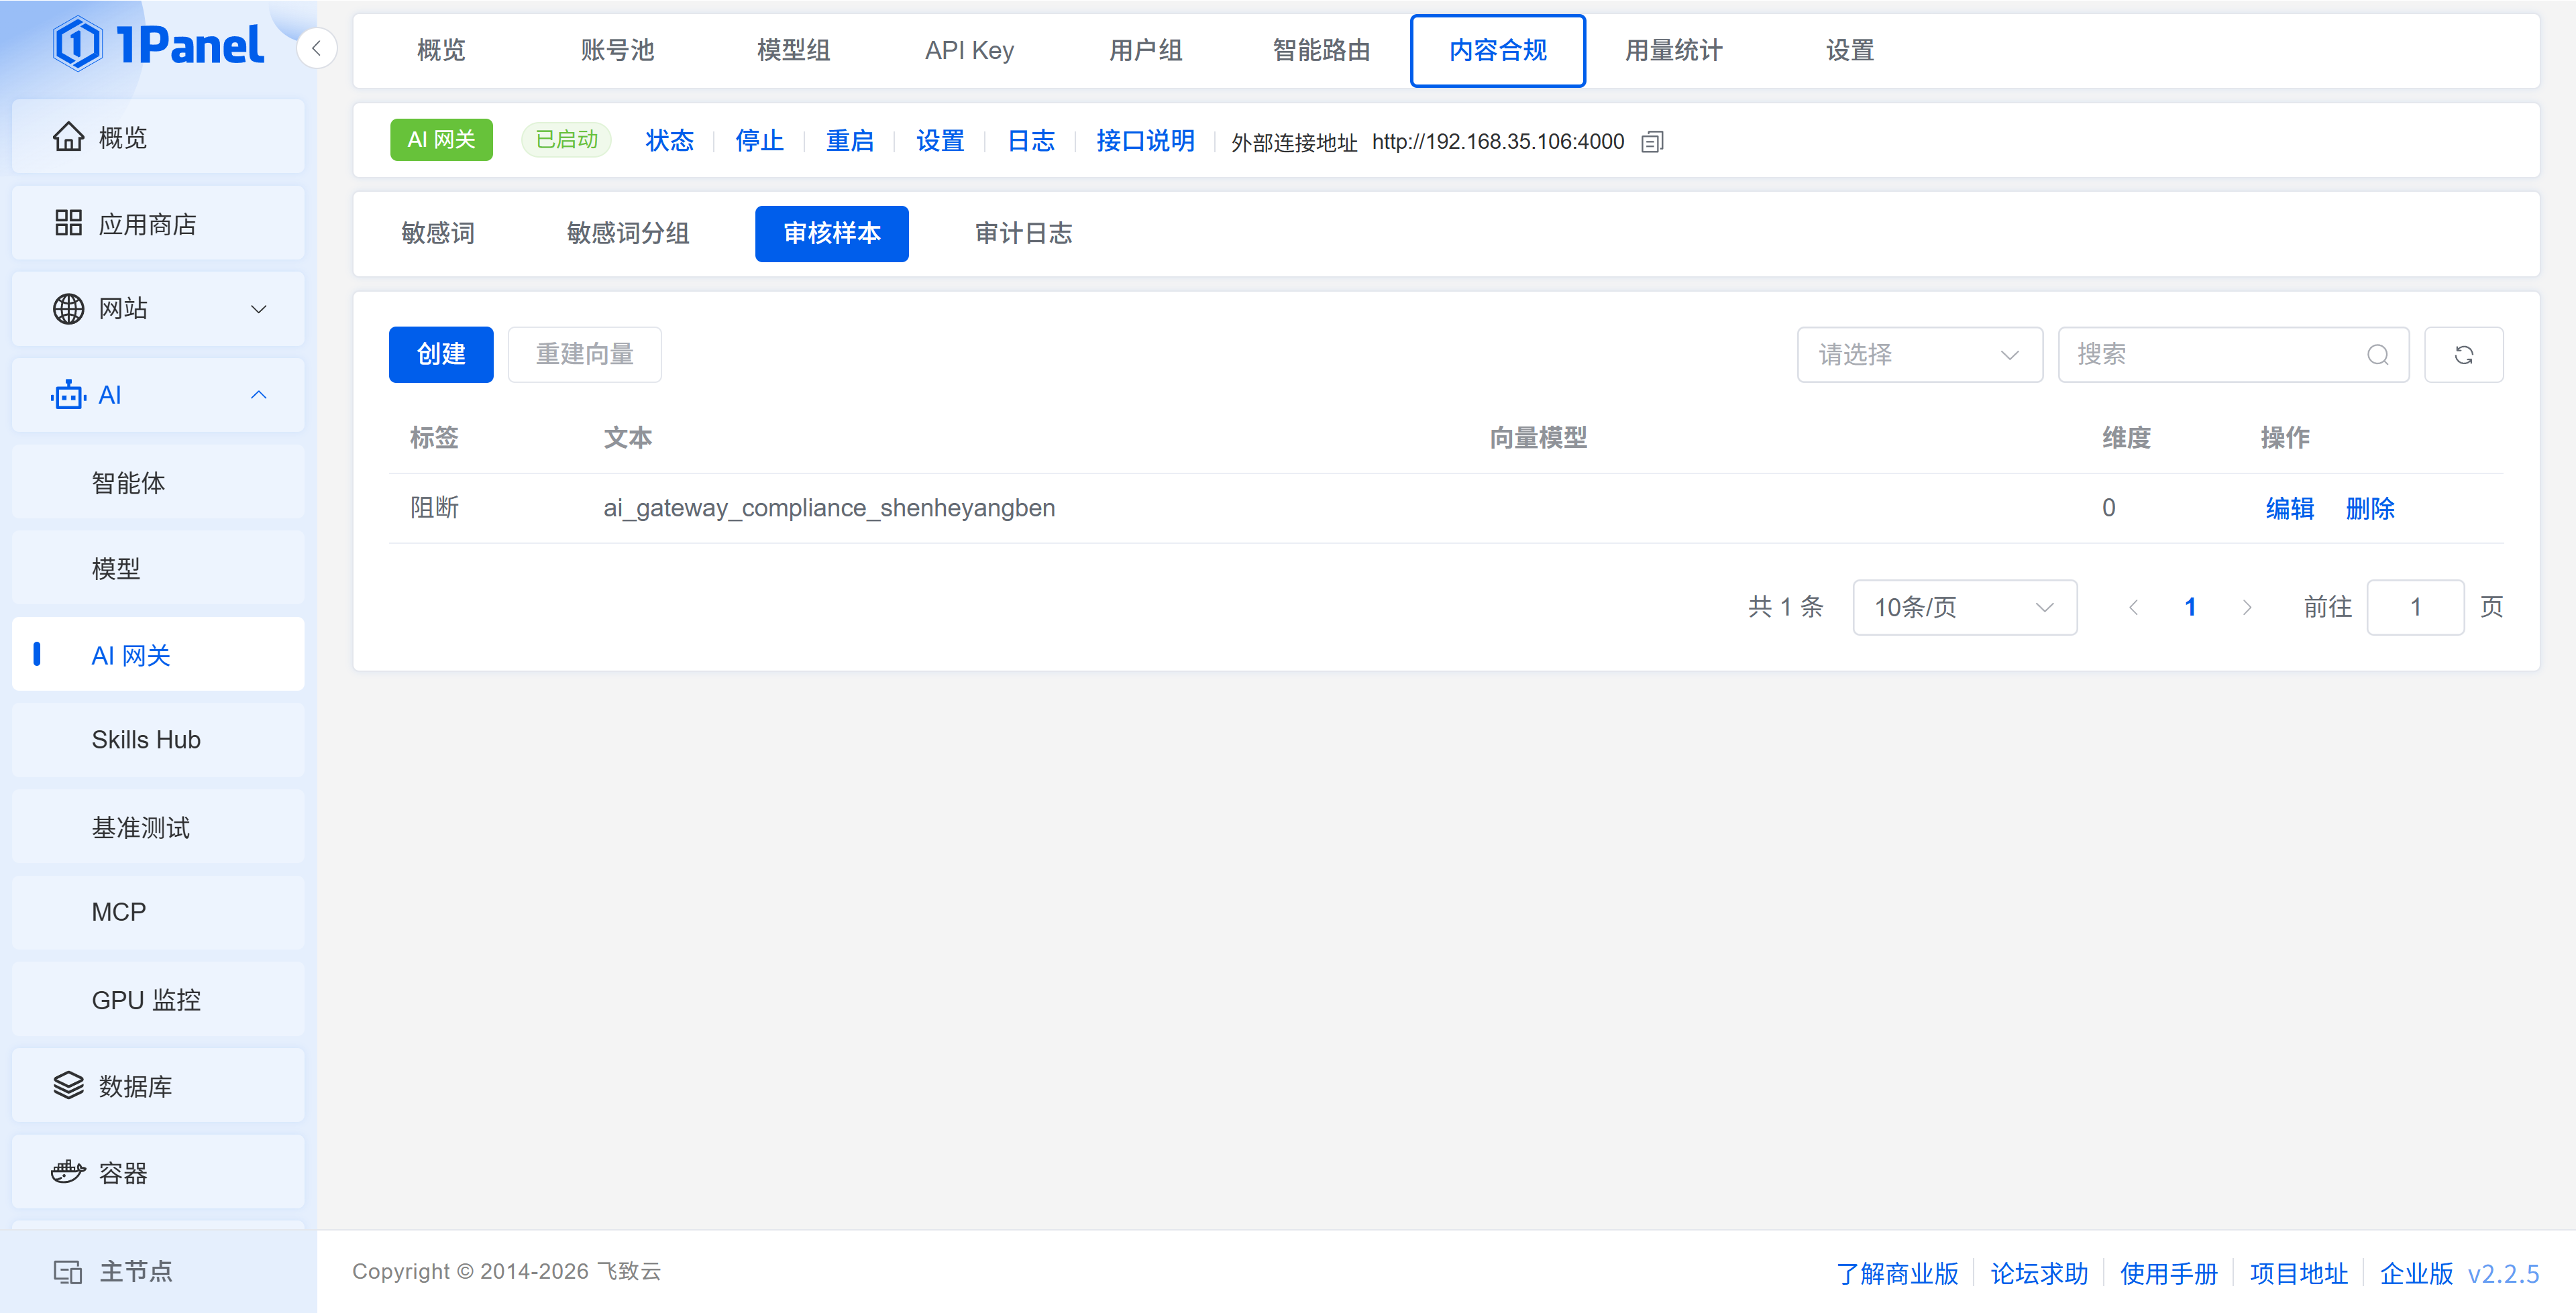Click the v2.2.5 version link
Image resolution: width=2576 pixels, height=1313 pixels.
2503,1273
